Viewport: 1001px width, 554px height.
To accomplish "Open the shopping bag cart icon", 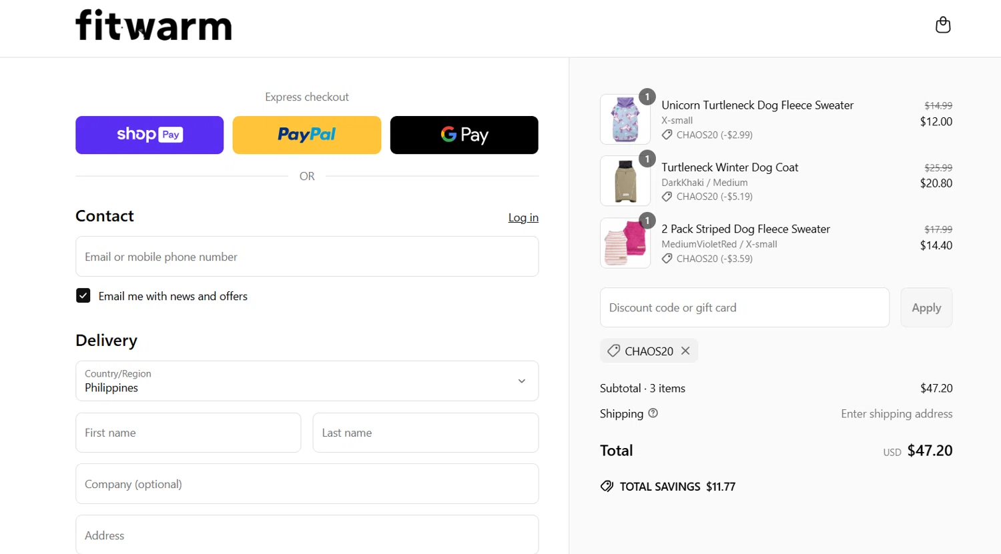I will click(x=943, y=25).
